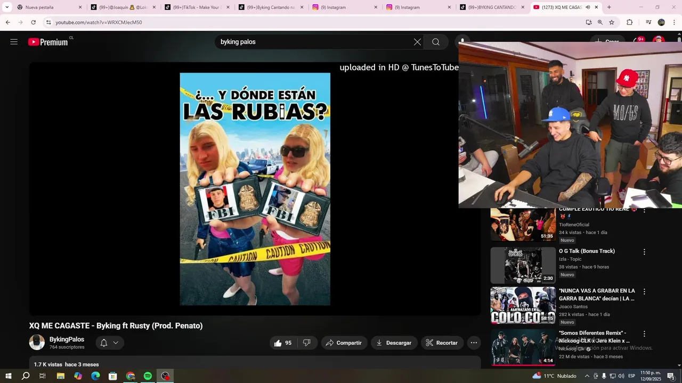This screenshot has height=383, width=682.
Task: Switch to the BYKING CANTANDO TikTok tab
Action: tap(493, 7)
